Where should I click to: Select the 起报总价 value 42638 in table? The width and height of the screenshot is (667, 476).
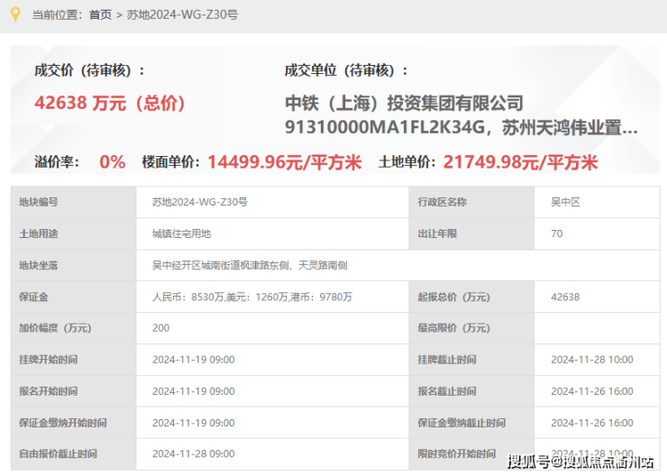(565, 297)
